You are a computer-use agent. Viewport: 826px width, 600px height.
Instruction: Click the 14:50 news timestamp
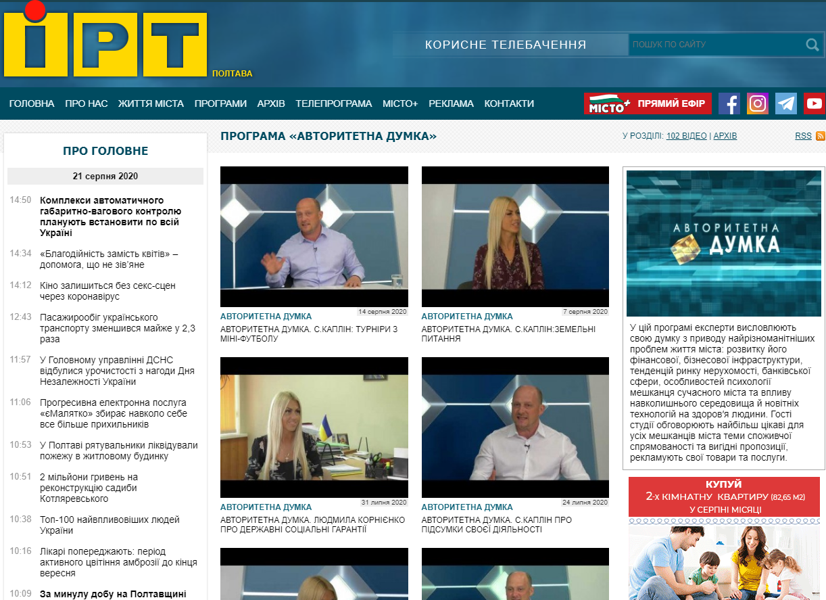[20, 200]
